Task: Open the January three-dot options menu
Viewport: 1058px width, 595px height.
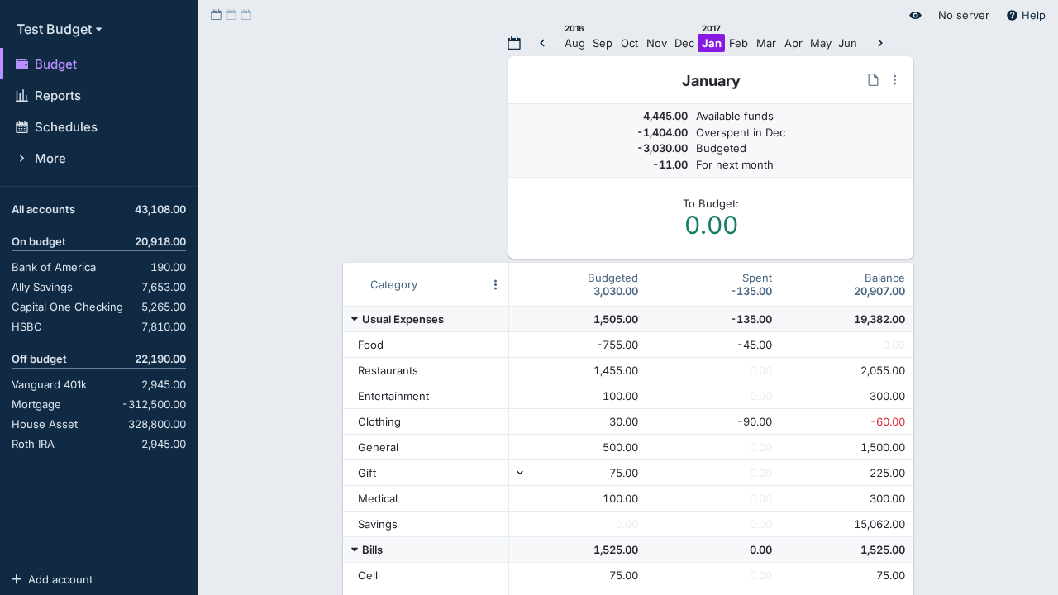Action: [x=894, y=80]
